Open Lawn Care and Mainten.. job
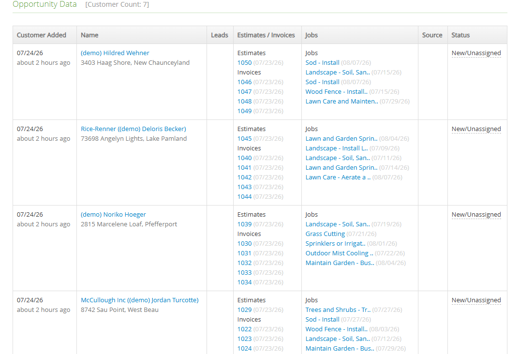This screenshot has height=354, width=520. point(342,101)
